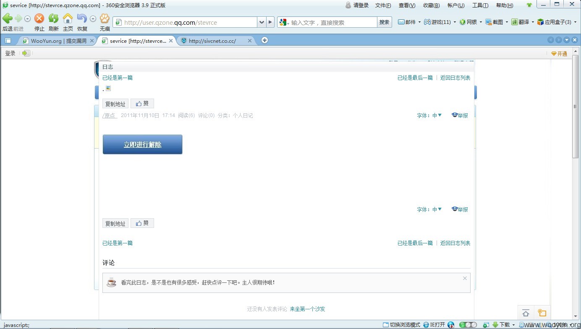Open the 网银 online banking tool
The height and width of the screenshot is (329, 581).
click(468, 22)
